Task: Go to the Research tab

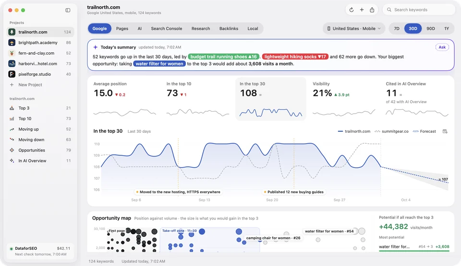Action: tap(201, 28)
